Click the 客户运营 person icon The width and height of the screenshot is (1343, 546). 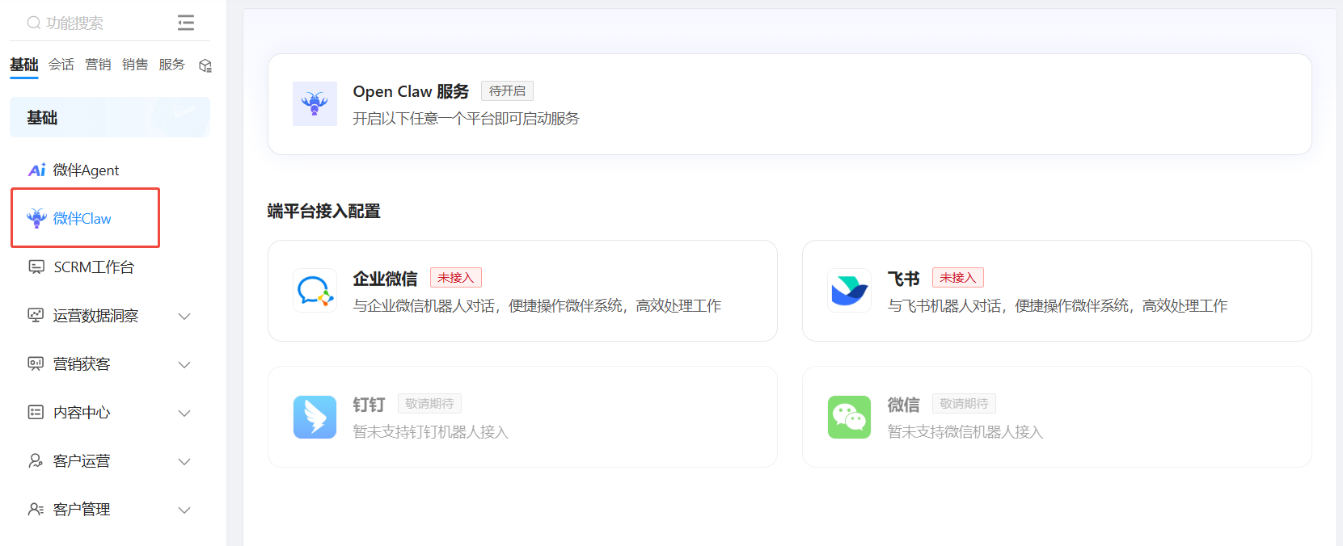click(x=36, y=460)
